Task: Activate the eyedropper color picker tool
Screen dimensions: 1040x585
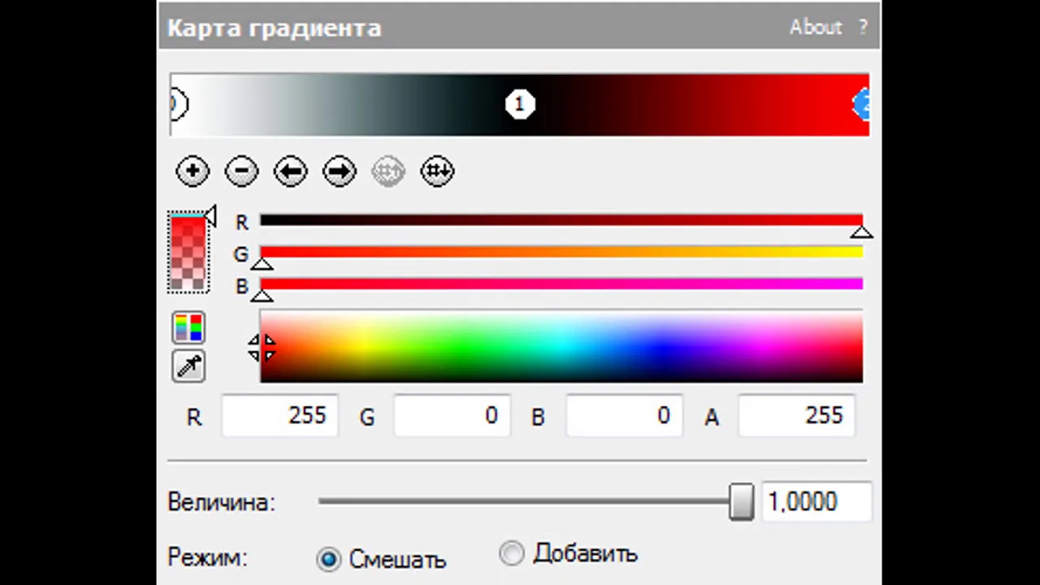Action: pos(188,366)
